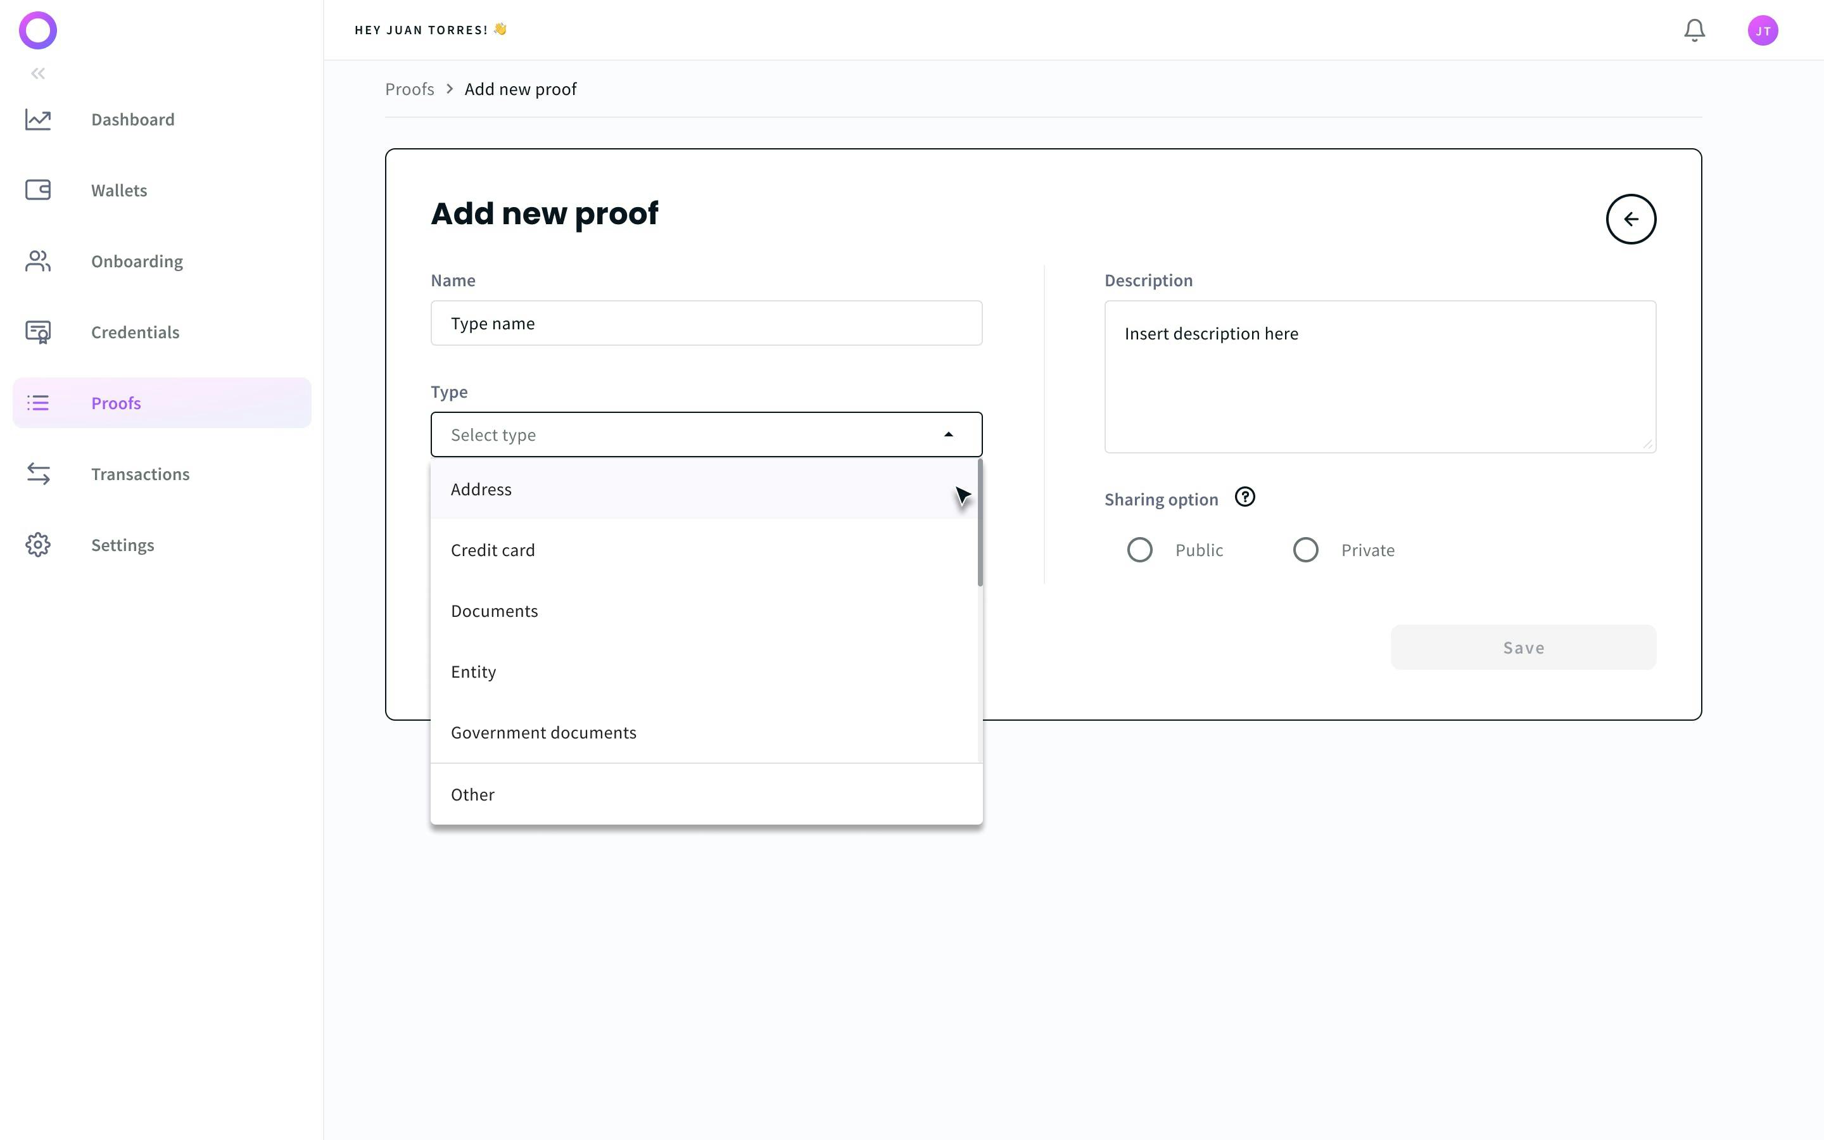The height and width of the screenshot is (1140, 1824).
Task: Open Settings via gear icon
Action: coord(38,545)
